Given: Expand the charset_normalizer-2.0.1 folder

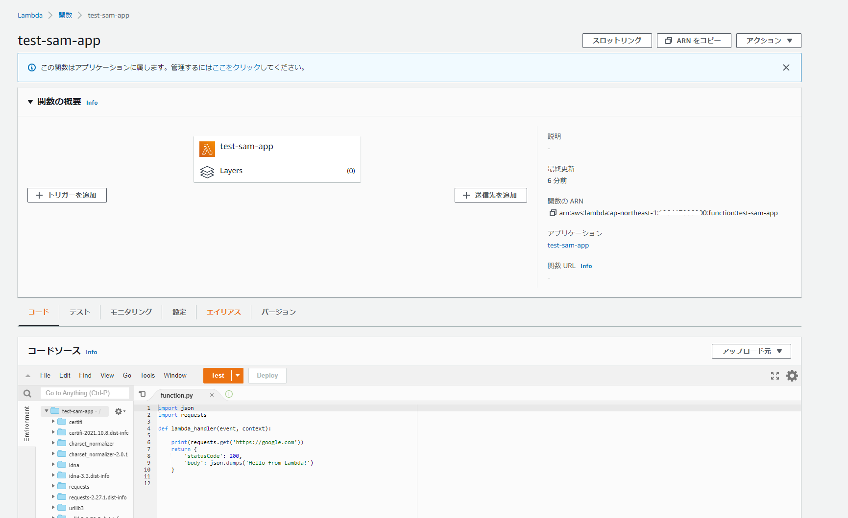Looking at the screenshot, I should 53,453.
